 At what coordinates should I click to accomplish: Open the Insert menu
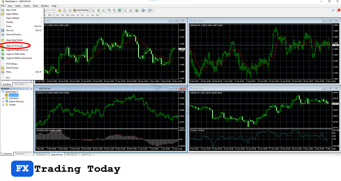[18, 6]
